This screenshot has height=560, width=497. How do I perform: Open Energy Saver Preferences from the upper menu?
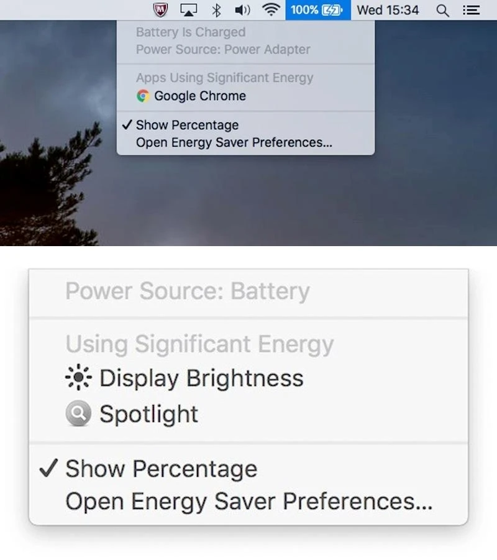(x=234, y=142)
